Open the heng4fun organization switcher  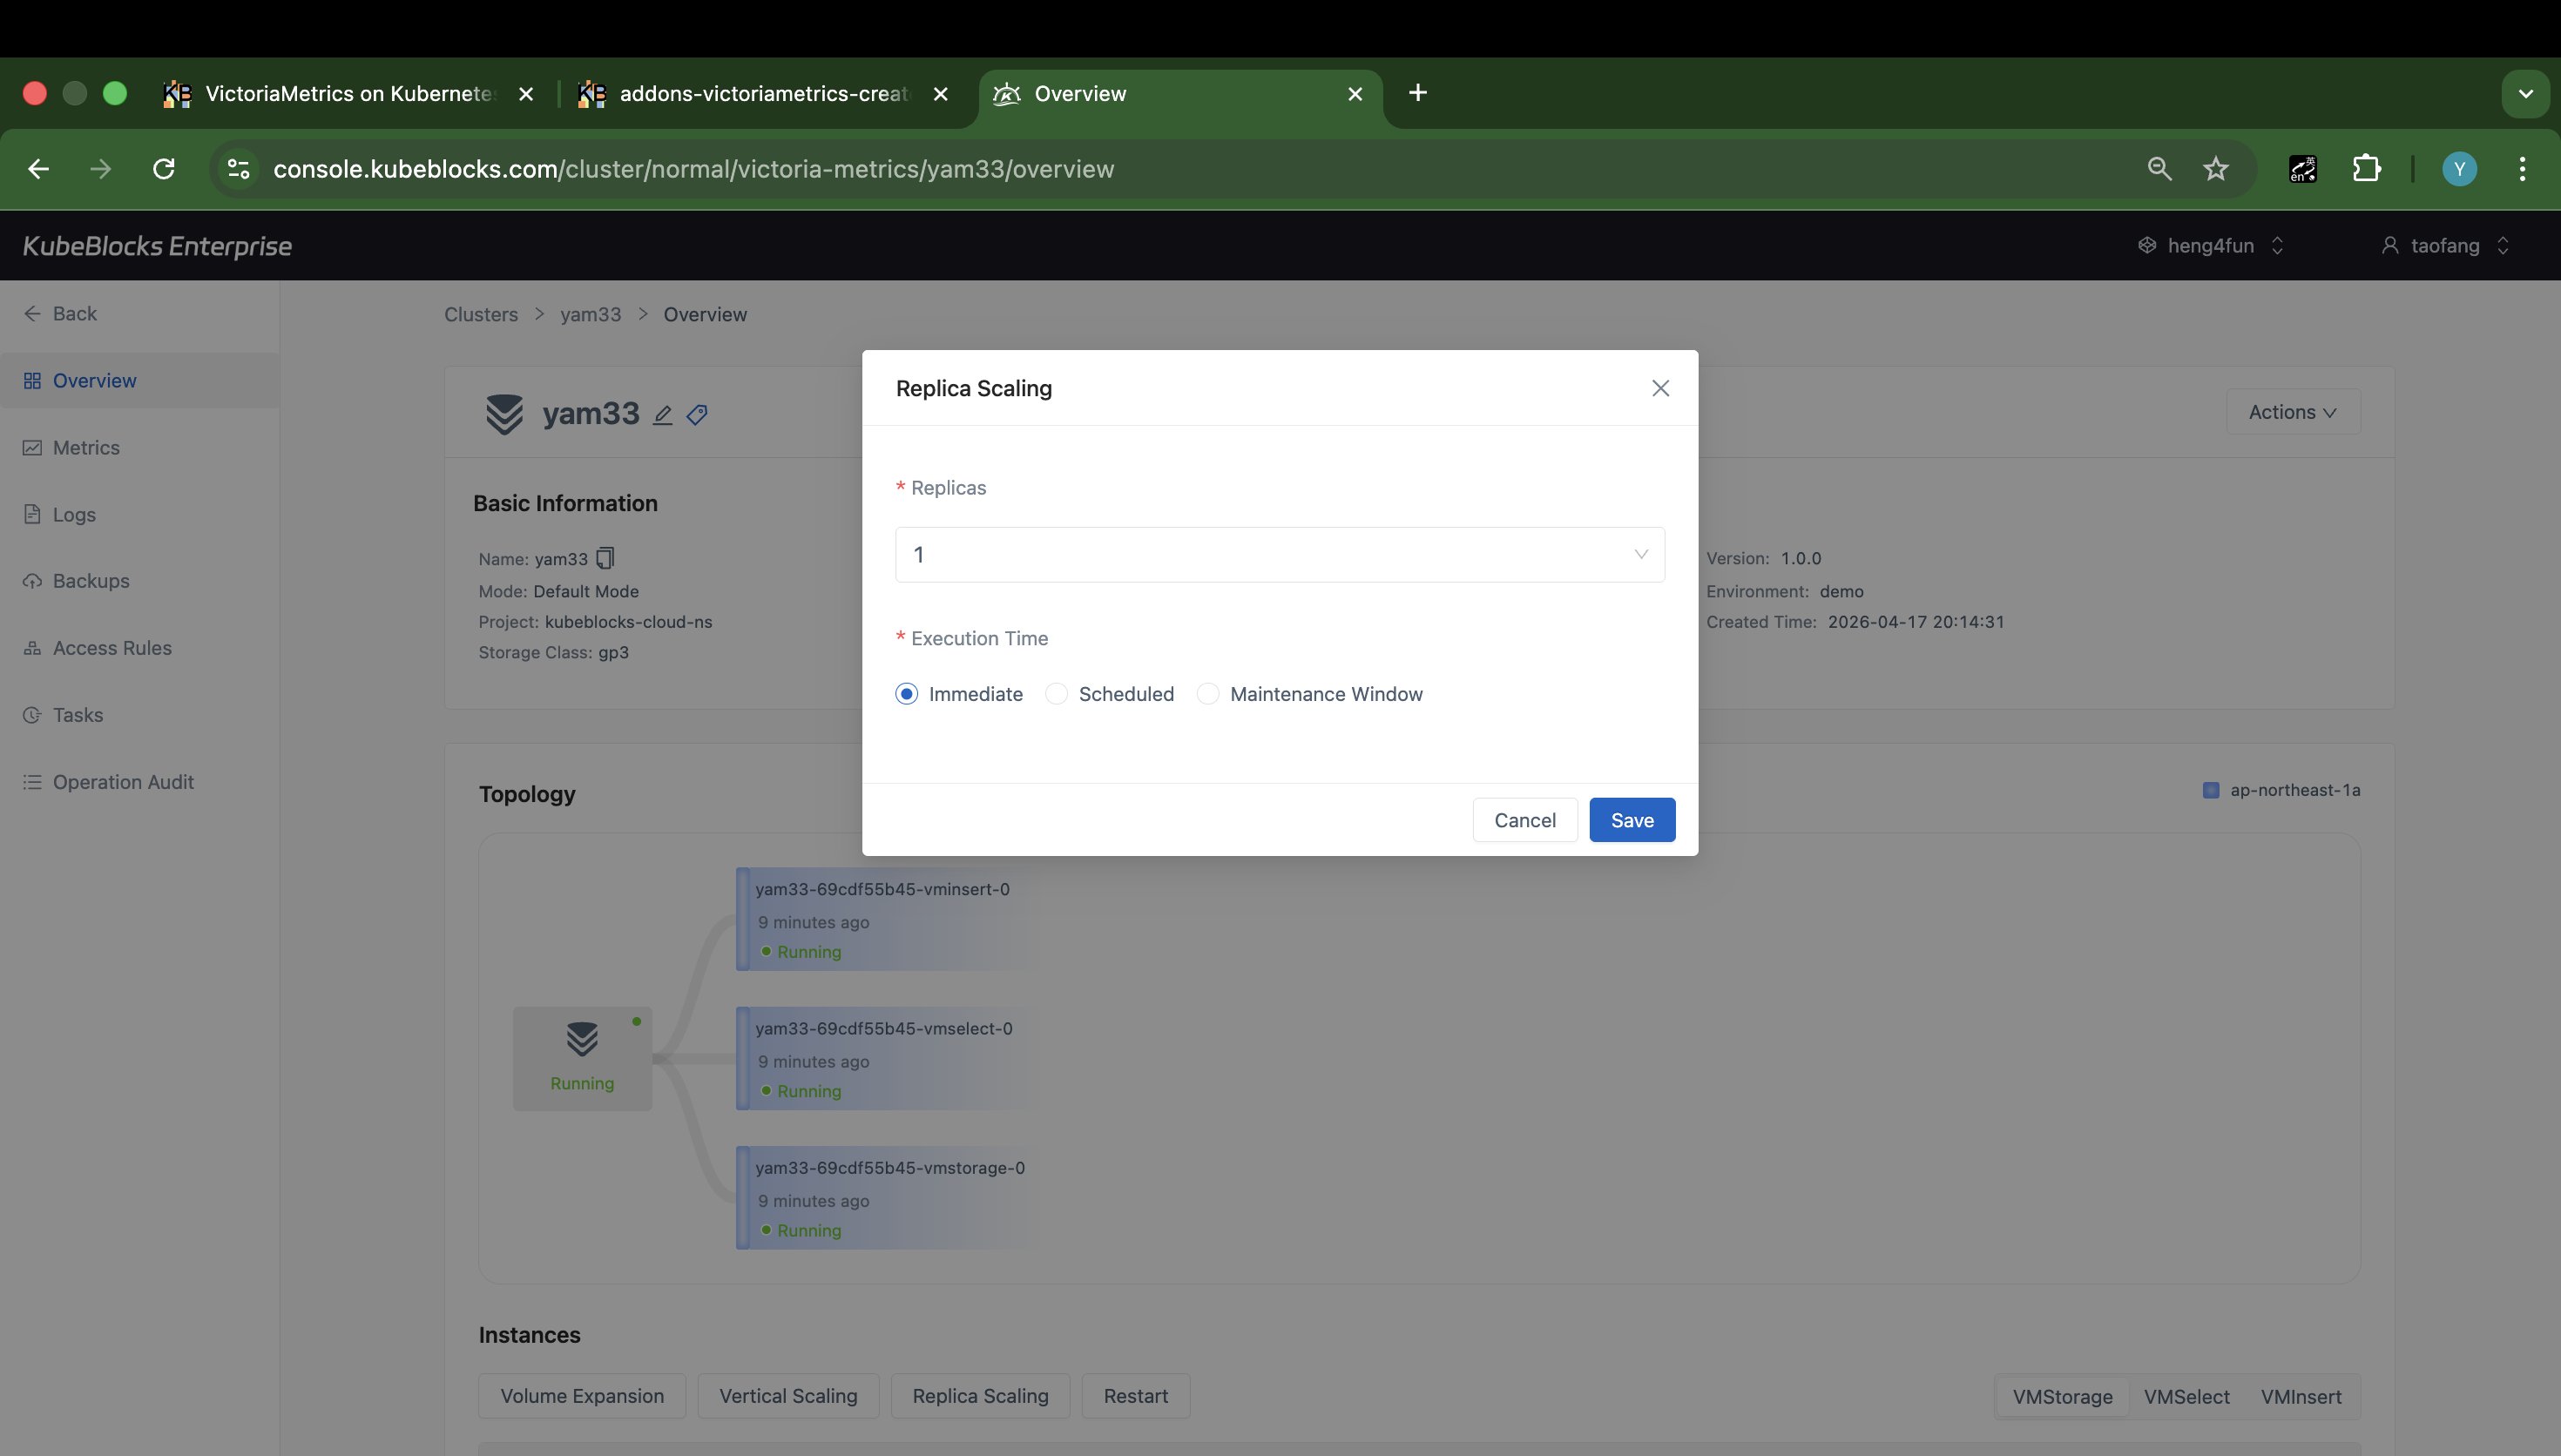click(2211, 246)
